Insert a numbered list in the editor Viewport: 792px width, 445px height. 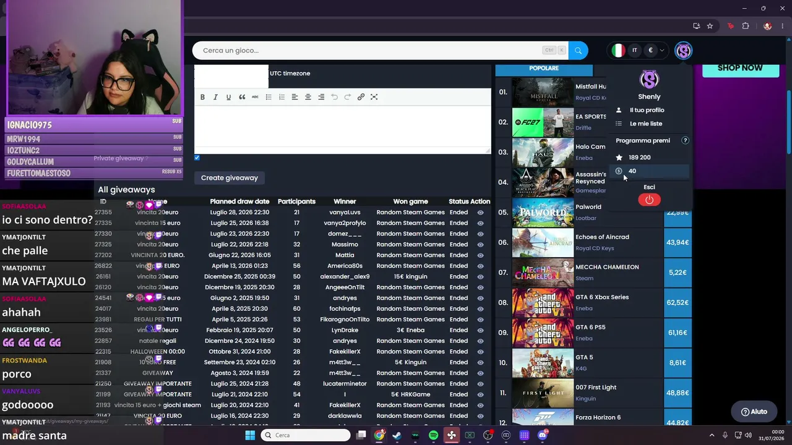282,97
